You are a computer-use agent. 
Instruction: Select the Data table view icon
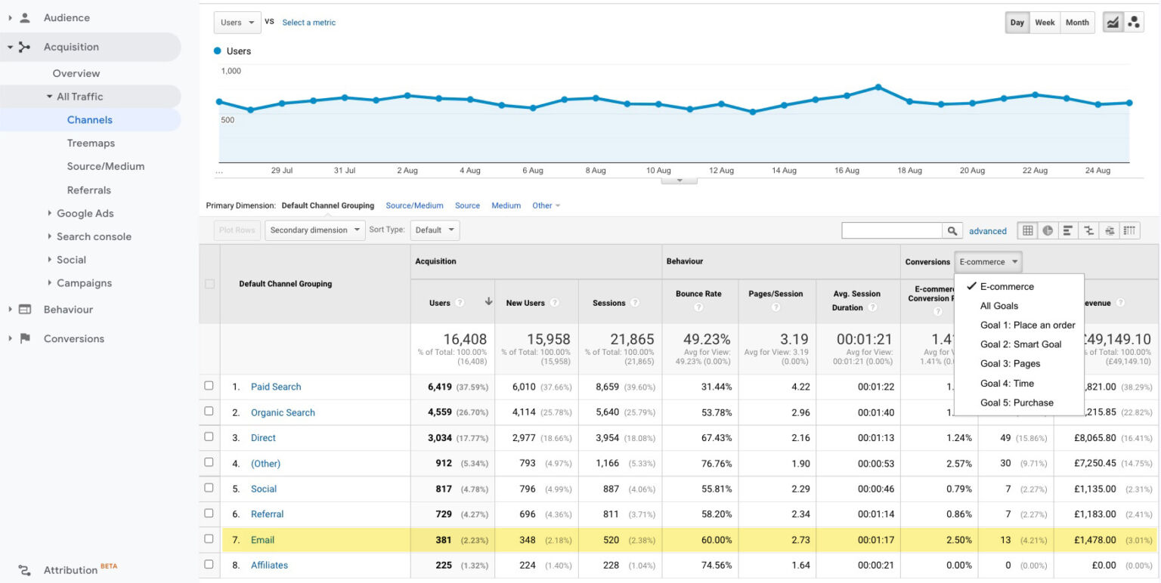1028,231
